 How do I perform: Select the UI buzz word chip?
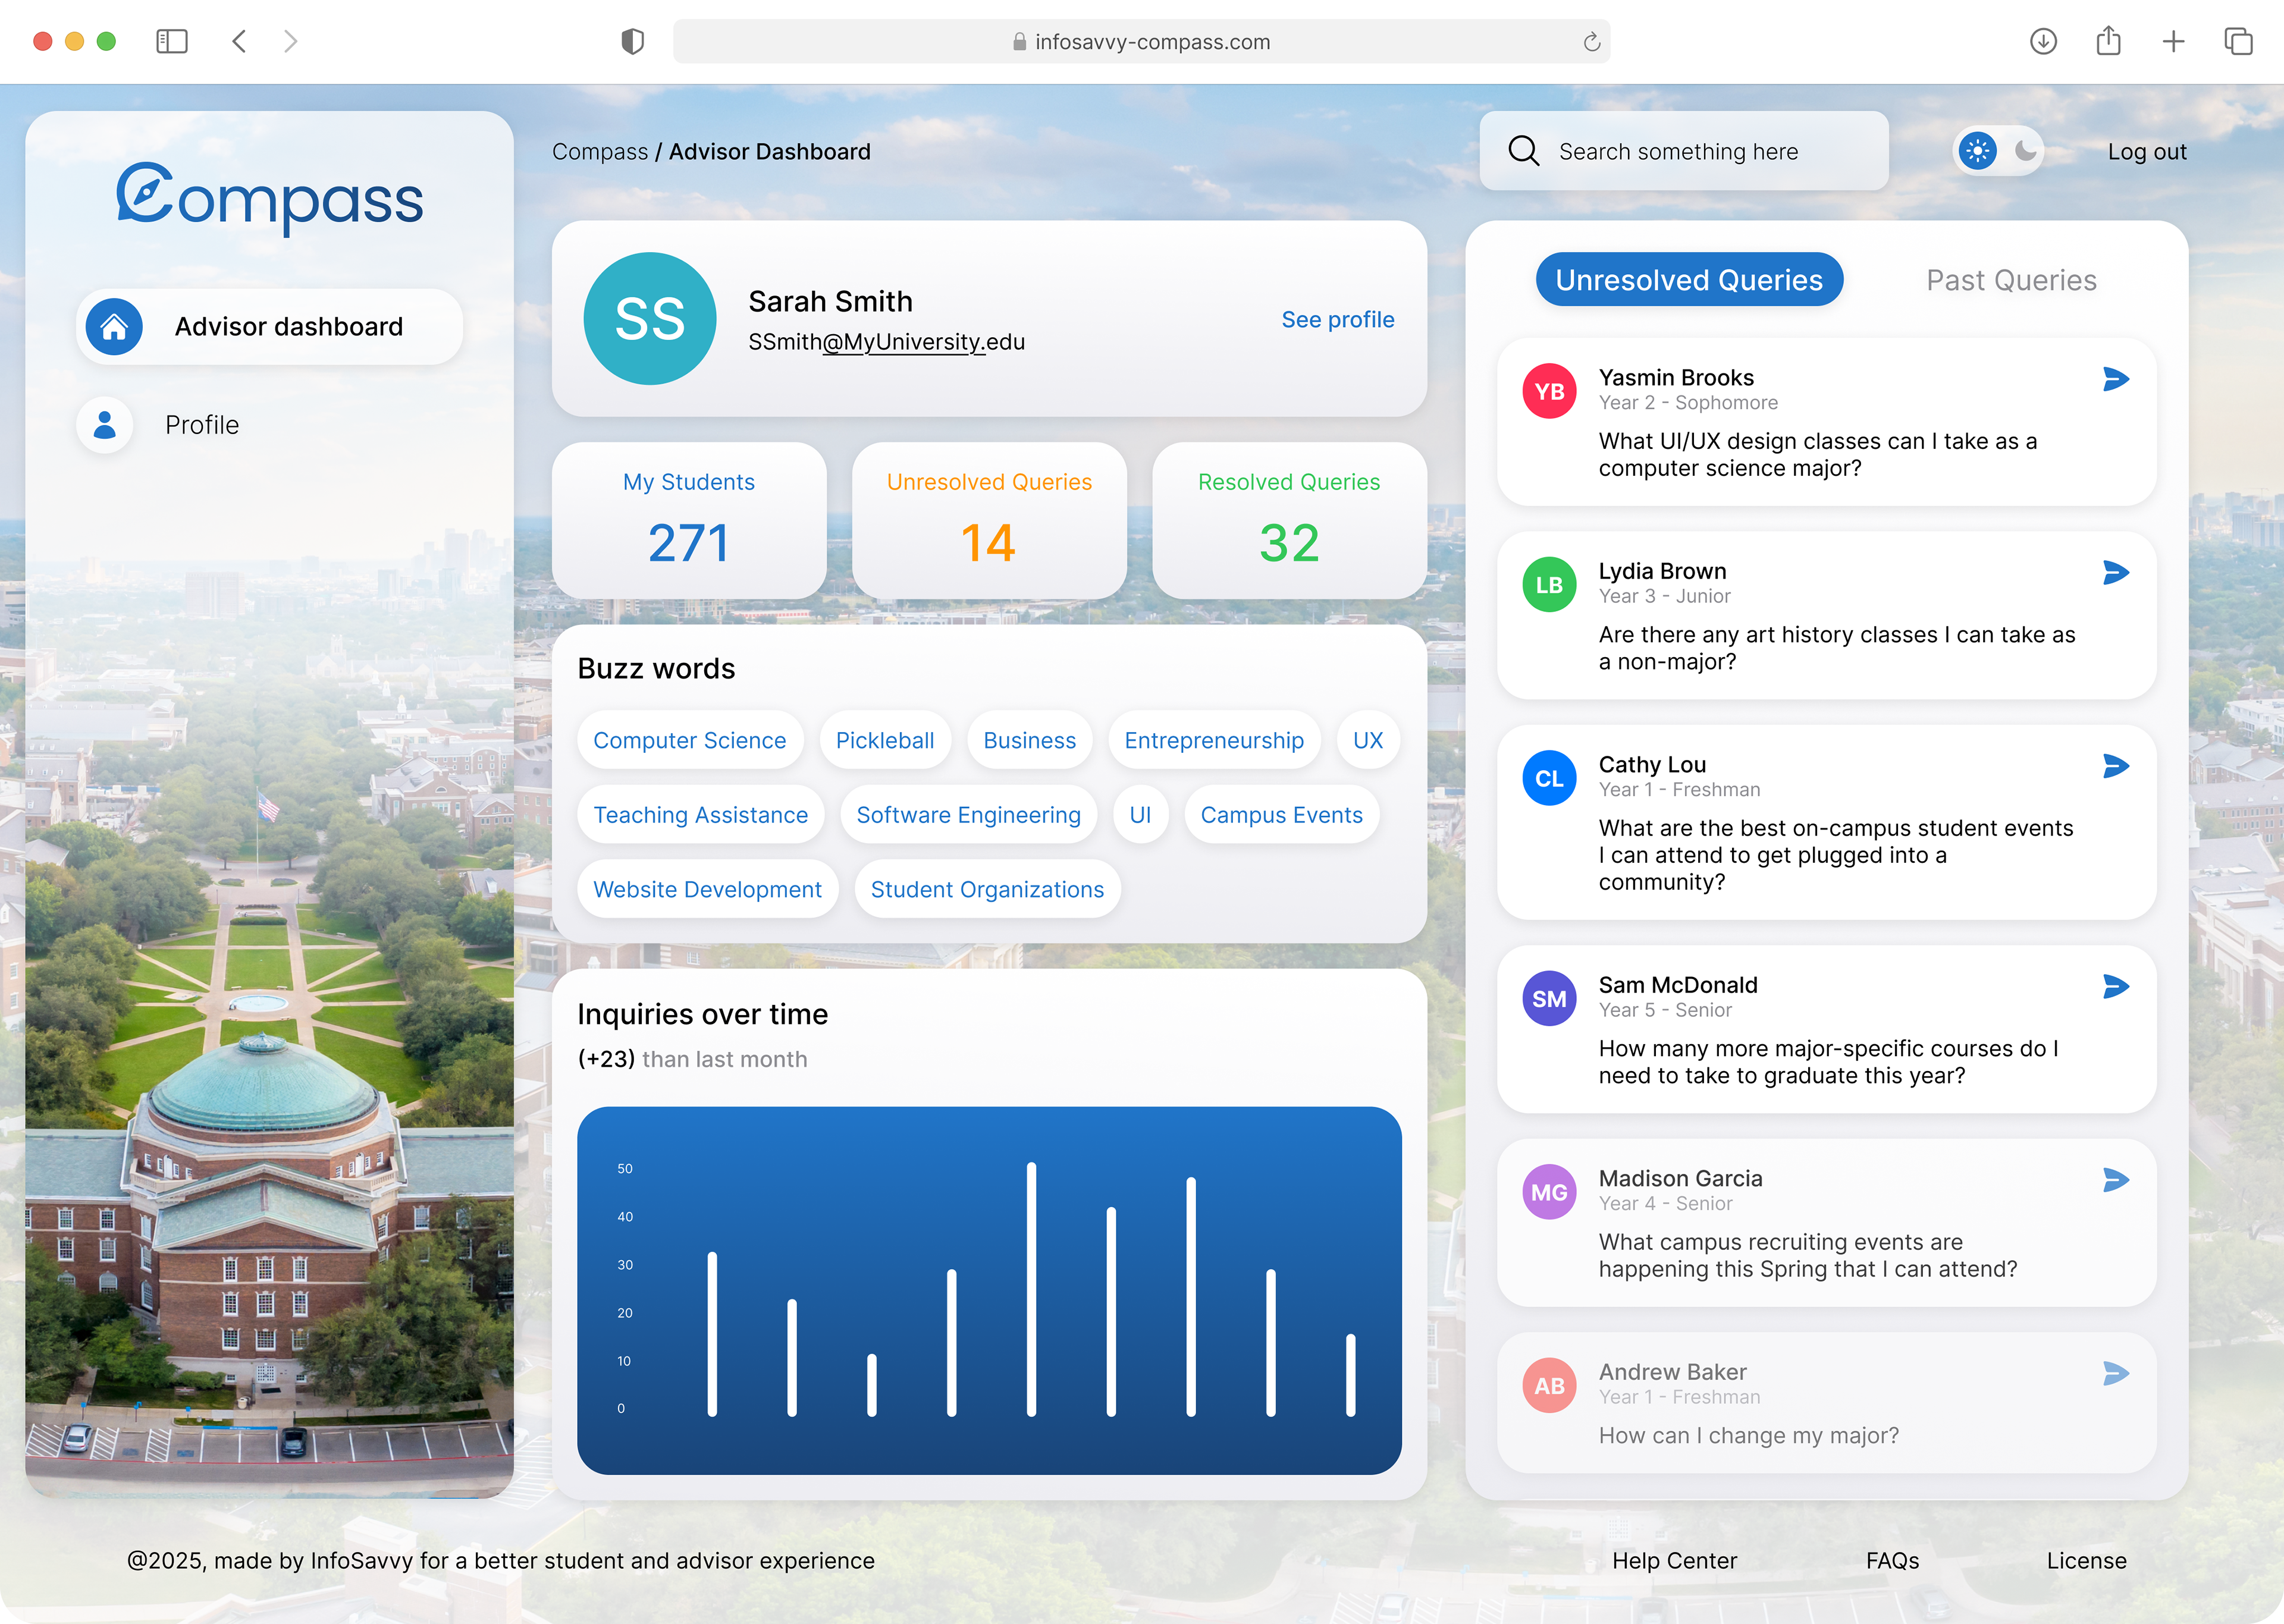pos(1140,815)
